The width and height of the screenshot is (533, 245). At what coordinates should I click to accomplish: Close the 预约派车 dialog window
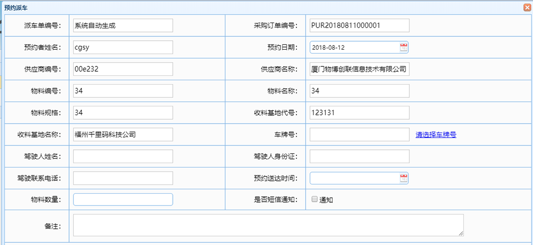527,7
